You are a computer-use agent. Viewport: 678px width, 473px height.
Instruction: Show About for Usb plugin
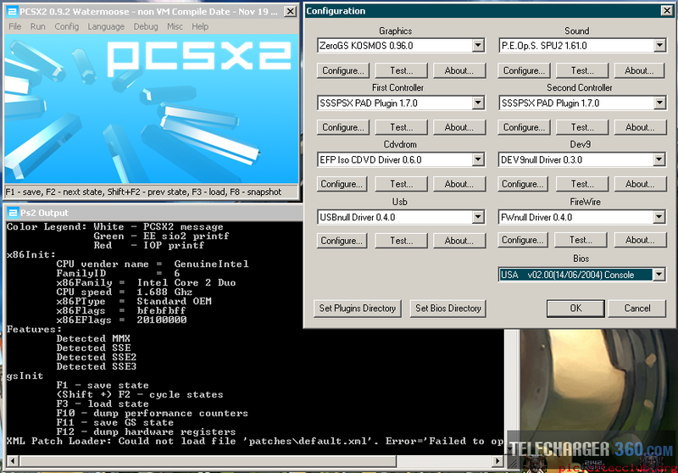pos(459,241)
